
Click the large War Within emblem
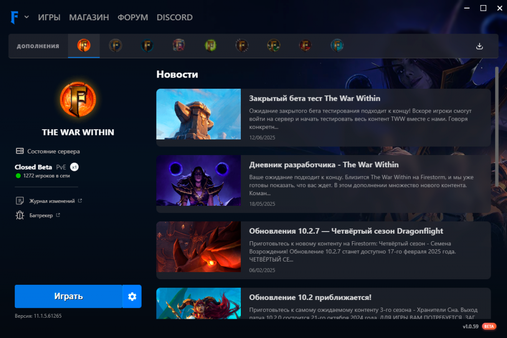[78, 99]
